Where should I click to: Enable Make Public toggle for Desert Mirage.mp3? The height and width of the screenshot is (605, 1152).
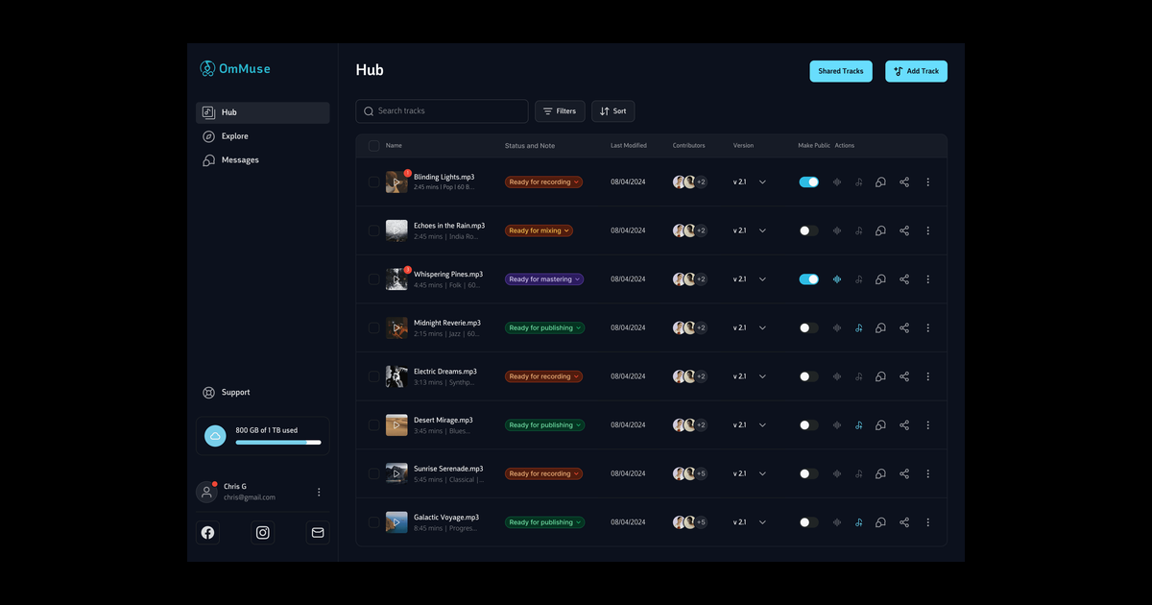pos(809,424)
